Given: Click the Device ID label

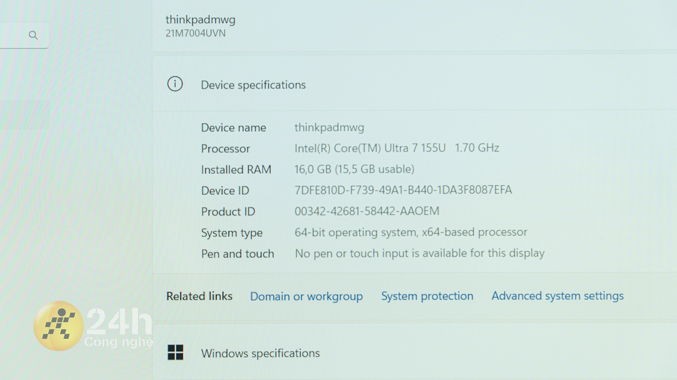Looking at the screenshot, I should tap(225, 191).
